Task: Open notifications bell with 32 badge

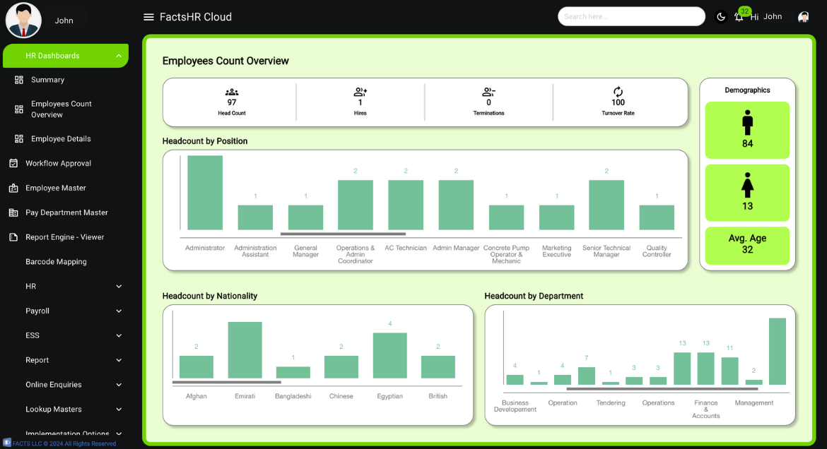Action: [740, 15]
